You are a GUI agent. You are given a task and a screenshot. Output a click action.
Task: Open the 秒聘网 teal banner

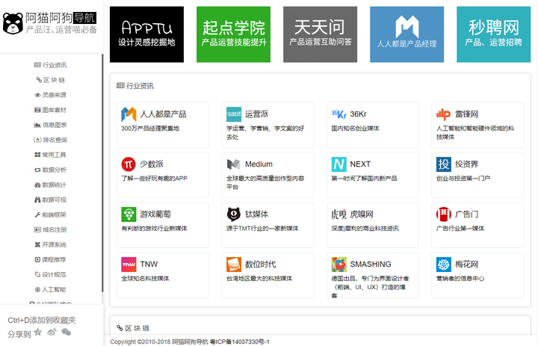[x=494, y=34]
